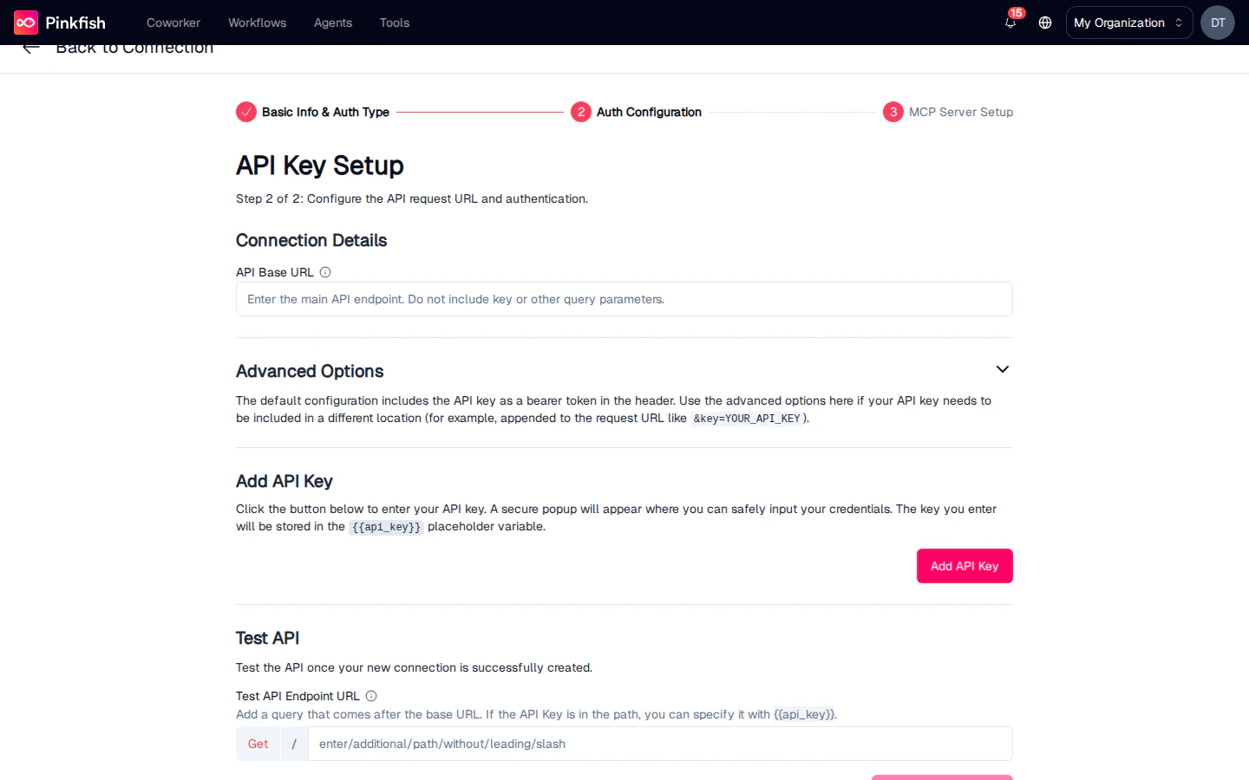Open the notifications bell with 15 alerts
This screenshot has width=1249, height=780.
click(1010, 23)
